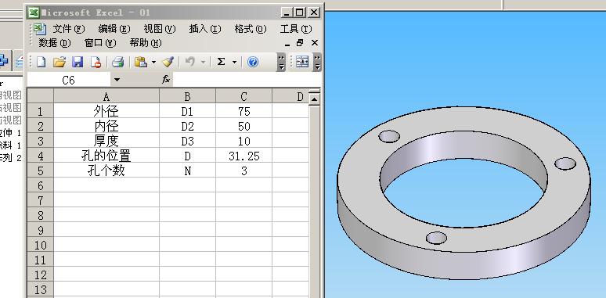Select row 13 header
This screenshot has height=298, width=606.
[41, 289]
